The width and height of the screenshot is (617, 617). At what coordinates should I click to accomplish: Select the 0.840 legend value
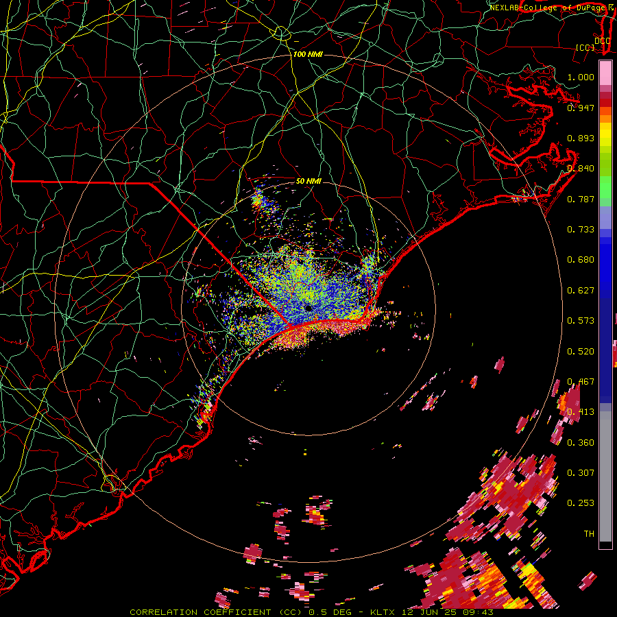581,169
